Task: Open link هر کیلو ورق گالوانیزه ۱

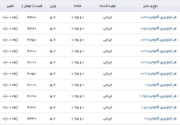Action: pos(161,85)
